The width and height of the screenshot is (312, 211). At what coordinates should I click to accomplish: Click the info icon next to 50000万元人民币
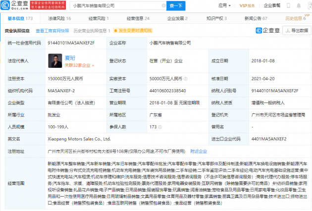point(185,79)
